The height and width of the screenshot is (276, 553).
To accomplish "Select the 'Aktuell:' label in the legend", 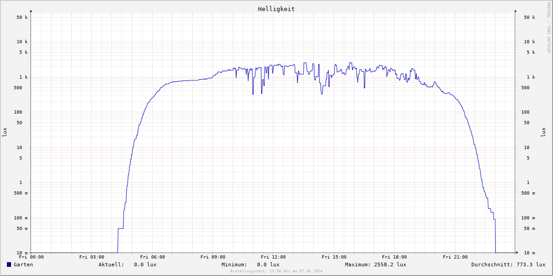I will (x=111, y=264).
